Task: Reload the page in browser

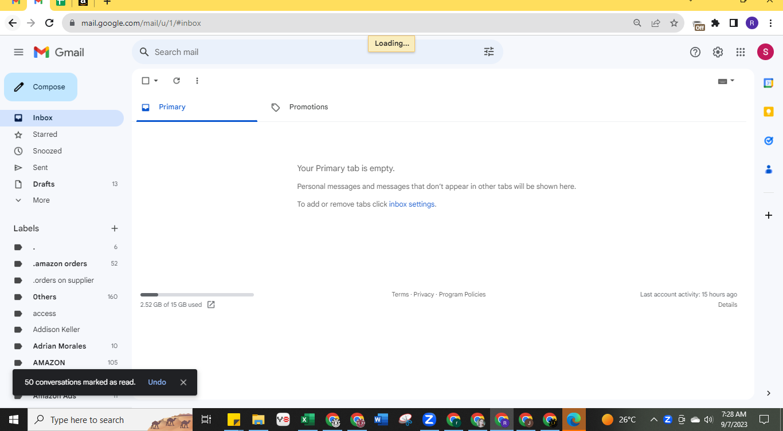Action: pos(49,23)
